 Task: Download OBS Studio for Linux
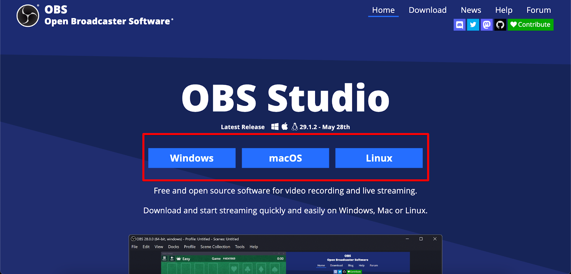tap(379, 158)
